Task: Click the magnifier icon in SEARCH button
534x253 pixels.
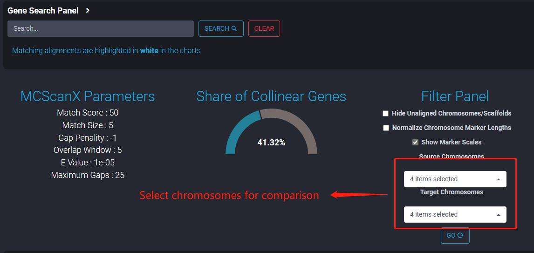Action: 234,28
